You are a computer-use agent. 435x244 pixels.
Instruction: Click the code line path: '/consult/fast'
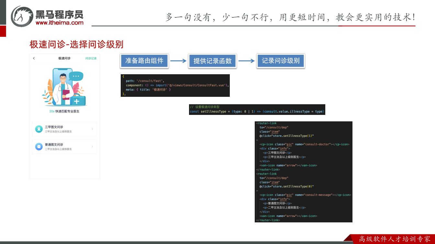click(145, 81)
